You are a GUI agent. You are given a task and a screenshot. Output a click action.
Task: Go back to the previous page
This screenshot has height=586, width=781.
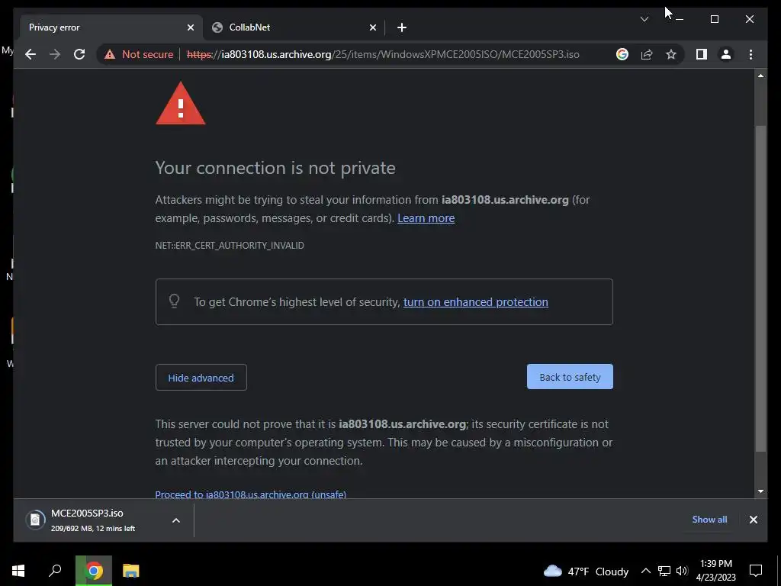coord(31,54)
